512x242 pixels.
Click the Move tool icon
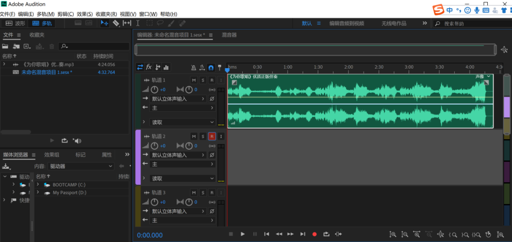(105, 23)
